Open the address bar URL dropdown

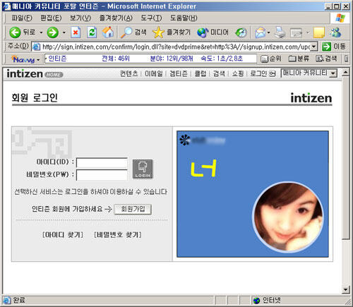[313, 47]
